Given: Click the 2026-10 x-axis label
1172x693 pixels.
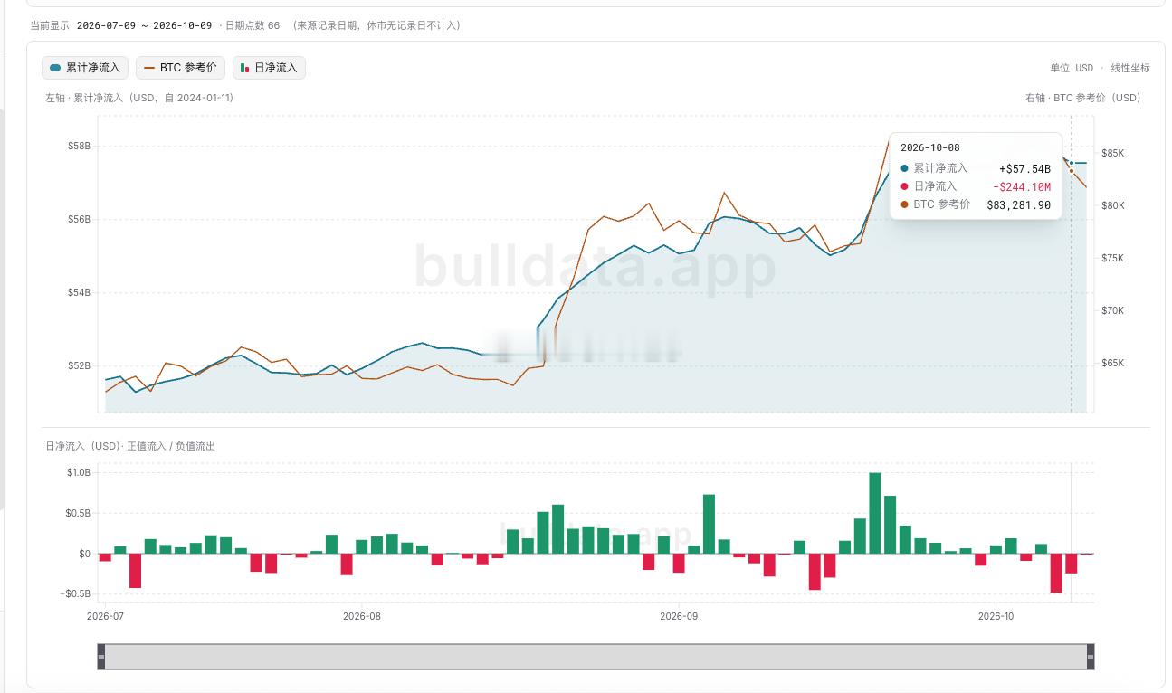Looking at the screenshot, I should (996, 616).
